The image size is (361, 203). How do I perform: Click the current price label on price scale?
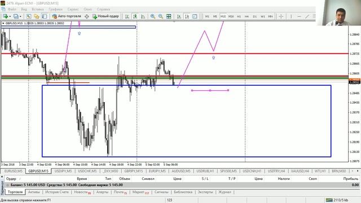[355, 82]
